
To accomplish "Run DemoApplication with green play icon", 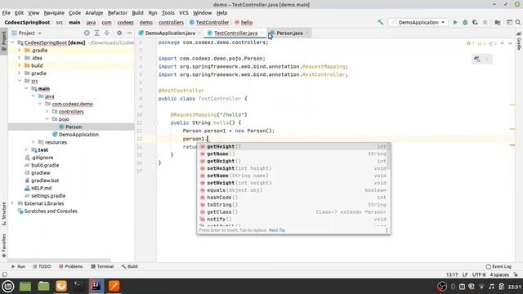I will 455,22.
